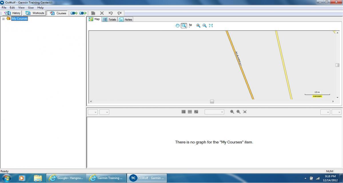
Task: Select the map magnifier zoom tool
Action: (184, 26)
